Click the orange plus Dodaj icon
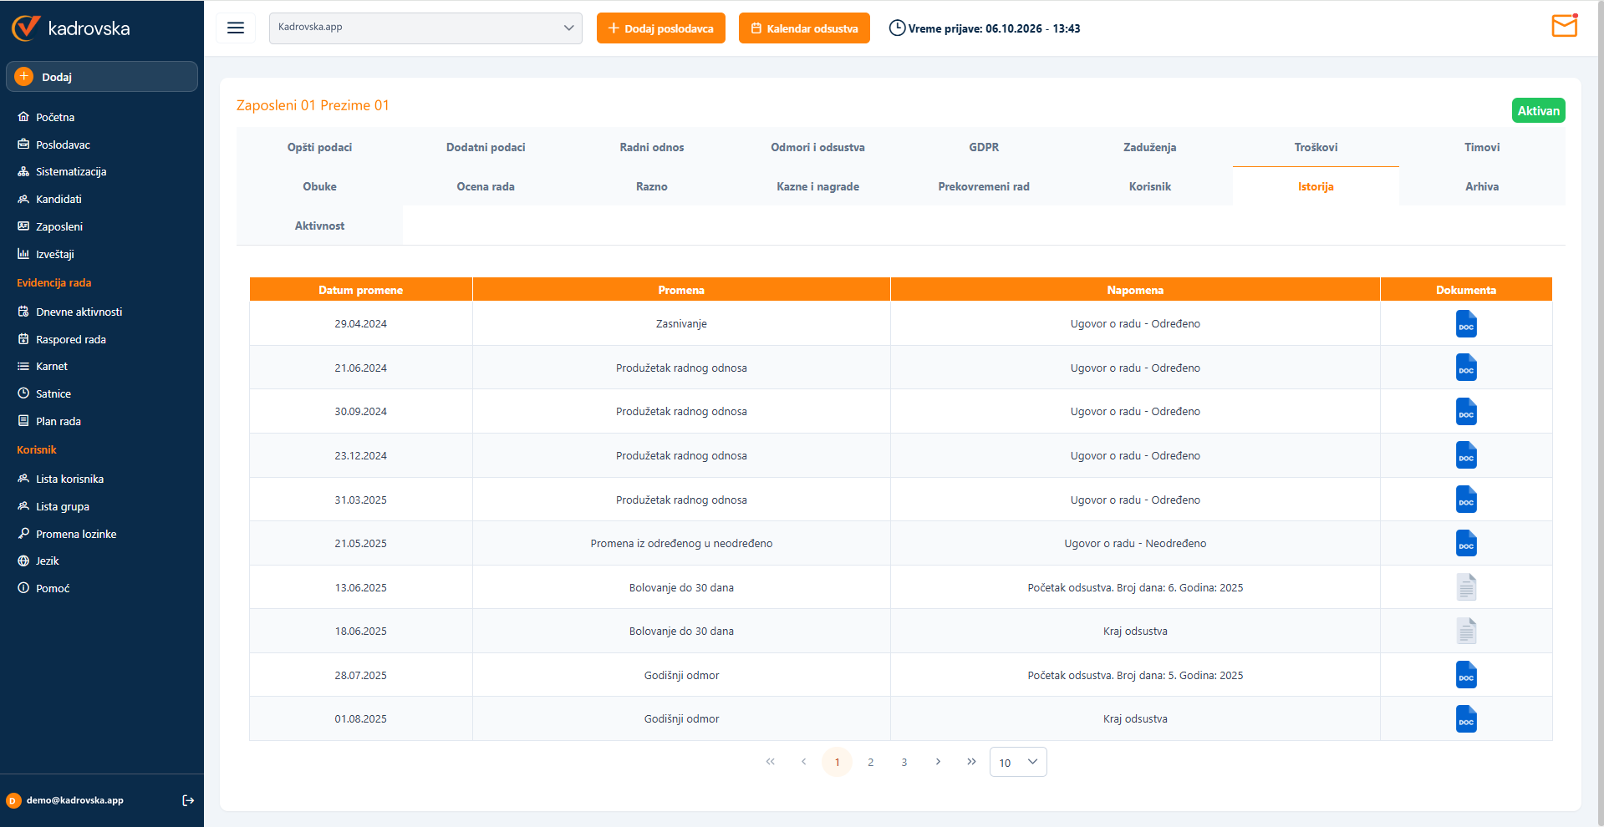Screen dimensions: 1604x827 pyautogui.click(x=24, y=77)
